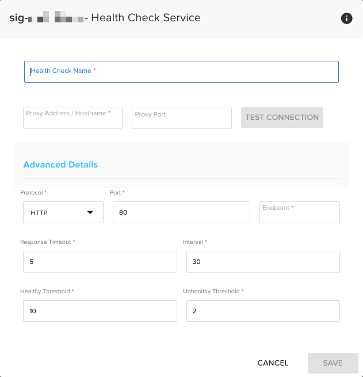Cancel the health check dialog
Image resolution: width=363 pixels, height=377 pixels.
(273, 363)
